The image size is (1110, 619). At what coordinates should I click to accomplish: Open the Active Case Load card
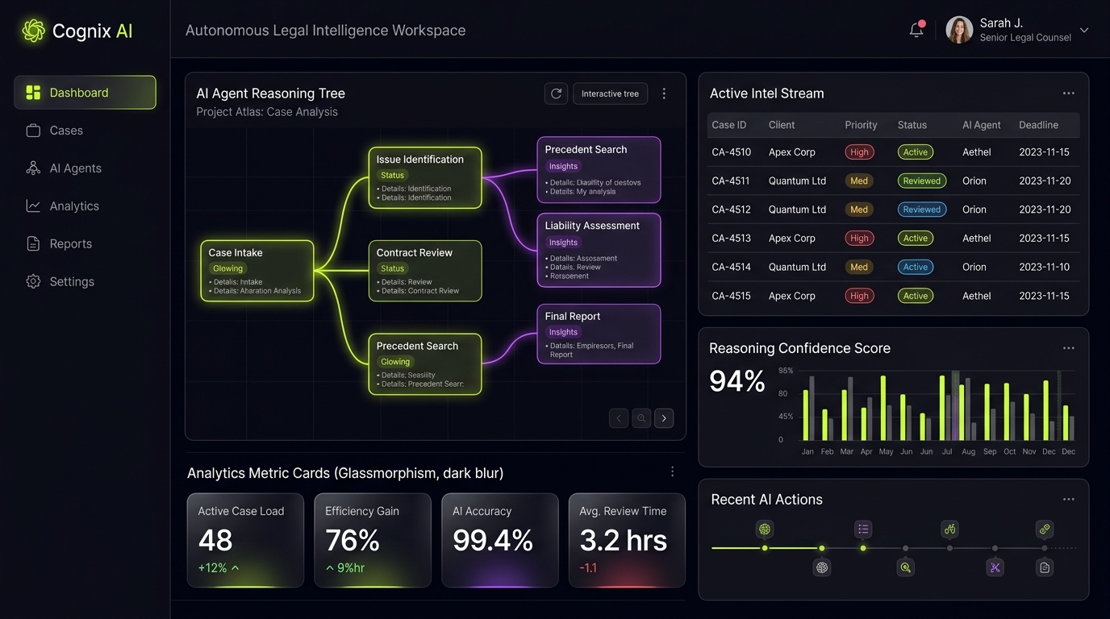[x=245, y=540]
